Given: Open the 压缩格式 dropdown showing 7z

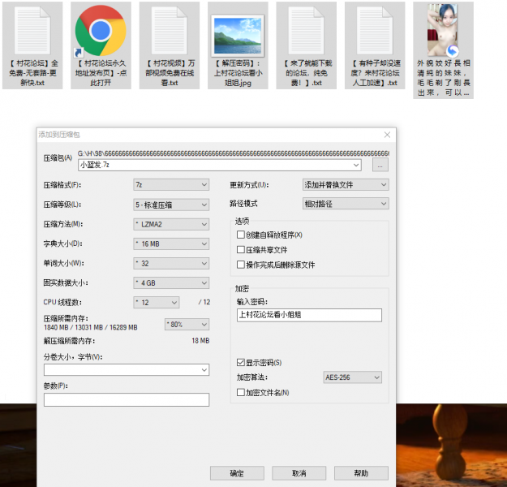Looking at the screenshot, I should pos(171,185).
